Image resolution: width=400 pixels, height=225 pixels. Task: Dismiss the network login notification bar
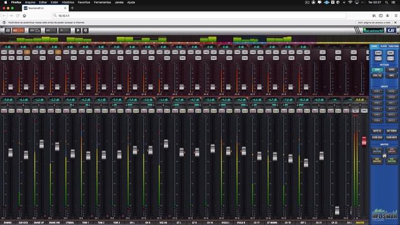point(396,22)
